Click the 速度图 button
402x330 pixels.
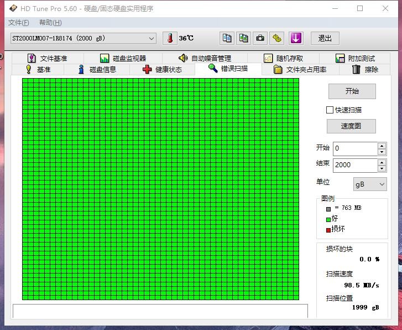(x=351, y=126)
